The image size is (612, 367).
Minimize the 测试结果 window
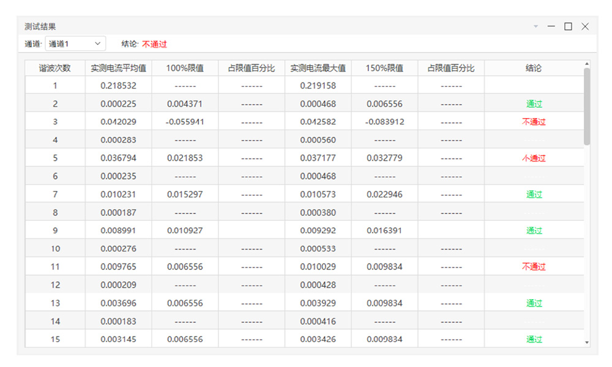(551, 26)
